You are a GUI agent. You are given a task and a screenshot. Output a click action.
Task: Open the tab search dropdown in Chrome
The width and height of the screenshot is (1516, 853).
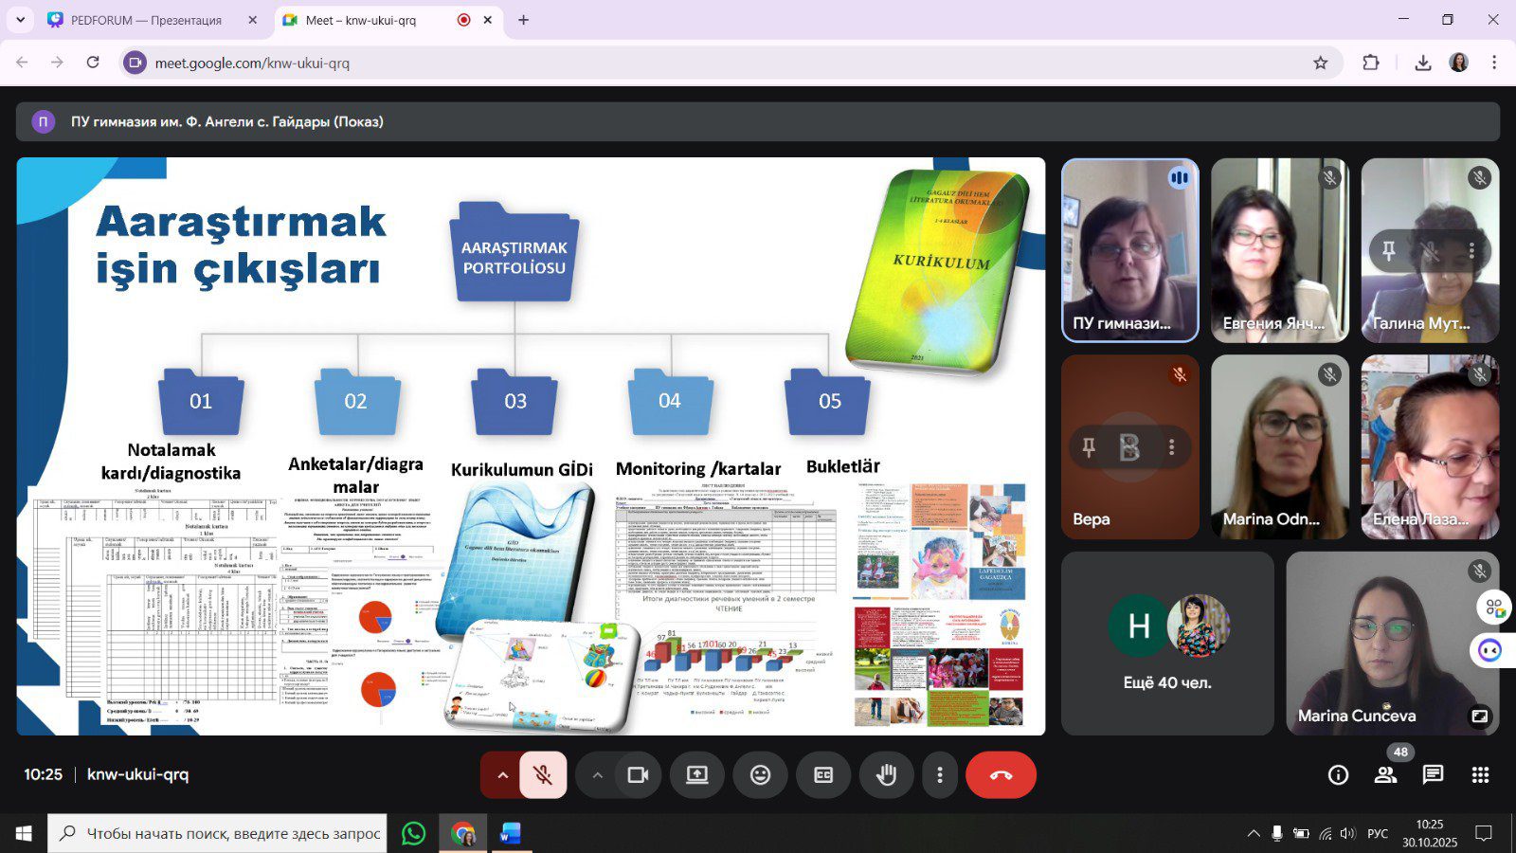20,20
